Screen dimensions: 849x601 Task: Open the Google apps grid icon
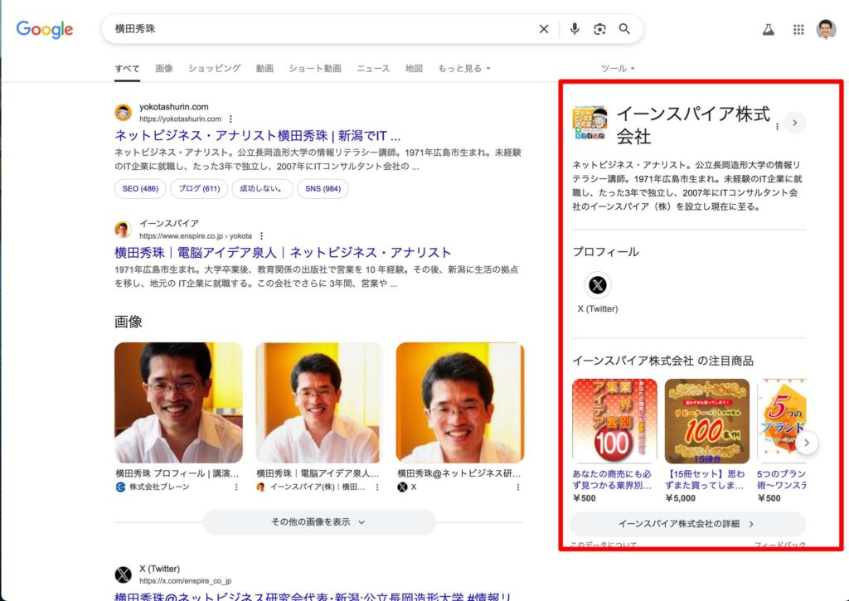[798, 30]
